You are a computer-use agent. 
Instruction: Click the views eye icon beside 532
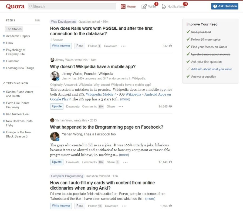point(170,46)
